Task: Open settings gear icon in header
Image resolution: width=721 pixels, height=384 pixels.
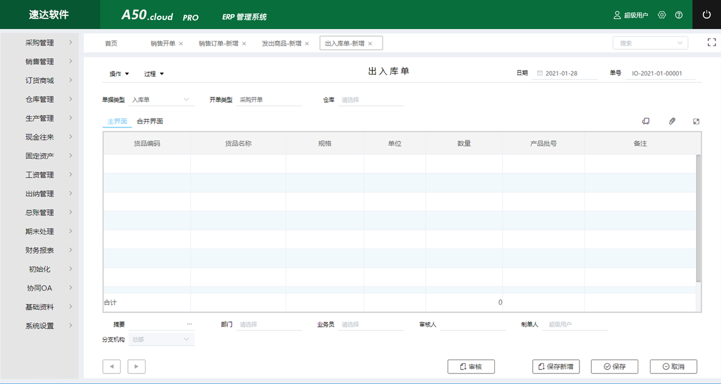Action: click(x=662, y=15)
